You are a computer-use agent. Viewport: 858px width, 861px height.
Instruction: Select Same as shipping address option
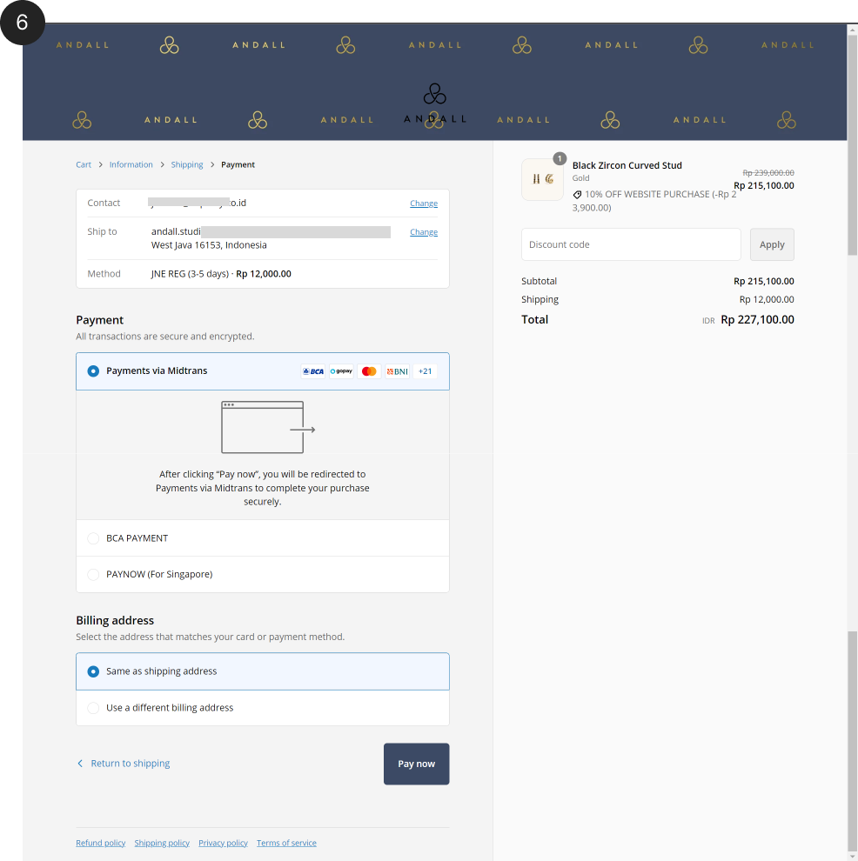[x=94, y=671]
